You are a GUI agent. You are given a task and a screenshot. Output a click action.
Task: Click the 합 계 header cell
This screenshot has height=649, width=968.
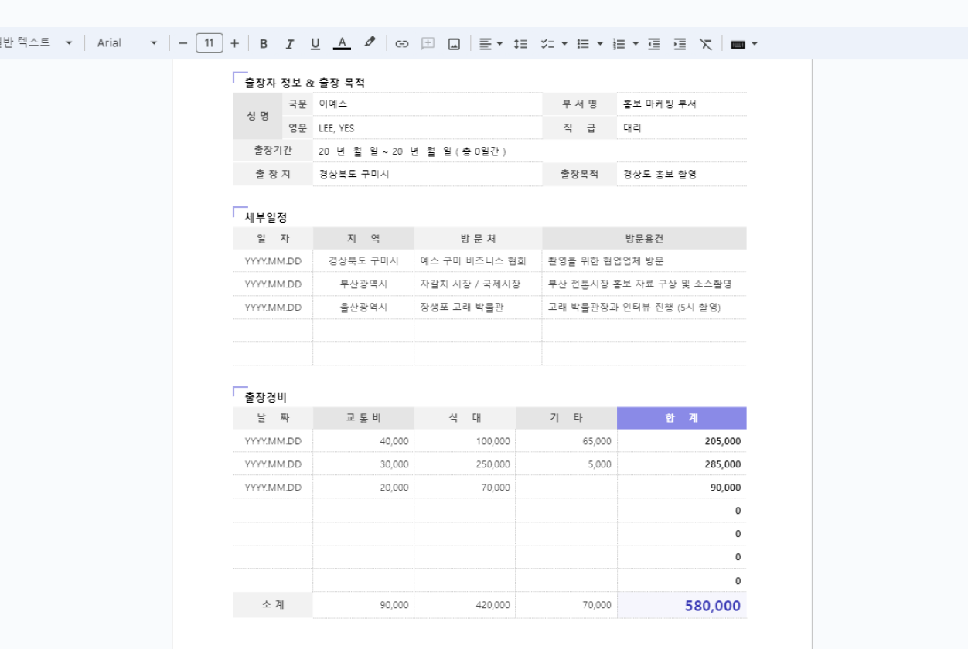[682, 417]
